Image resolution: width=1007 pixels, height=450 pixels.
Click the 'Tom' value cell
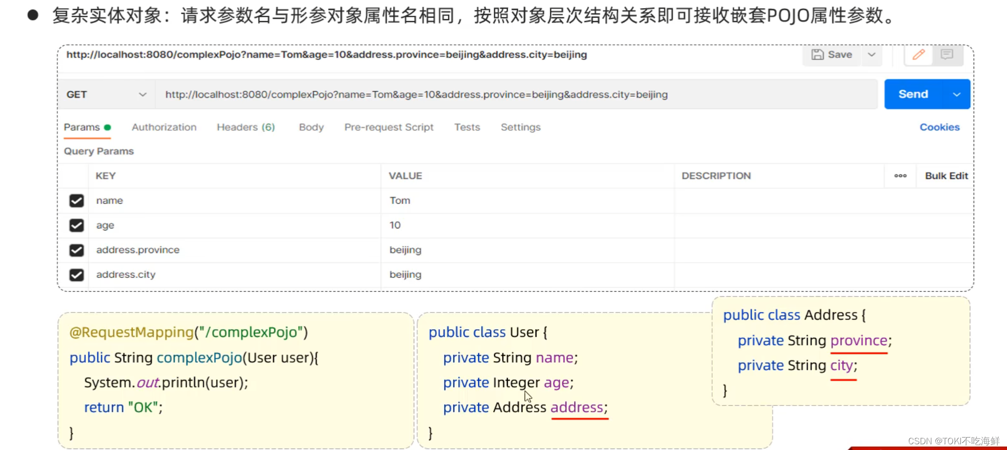pos(528,200)
